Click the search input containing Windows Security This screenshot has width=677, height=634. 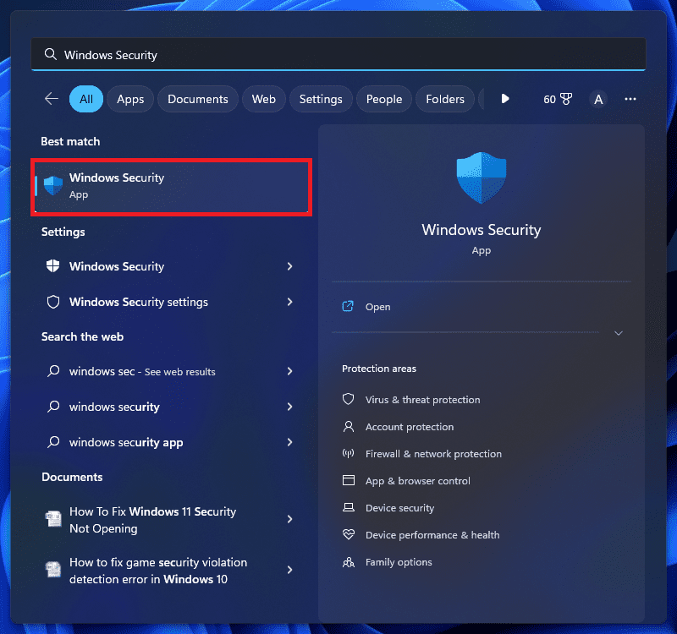(338, 54)
